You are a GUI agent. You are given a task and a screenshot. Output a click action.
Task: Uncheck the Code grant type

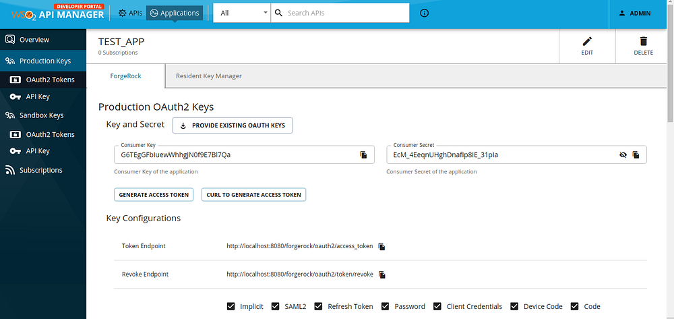575,307
